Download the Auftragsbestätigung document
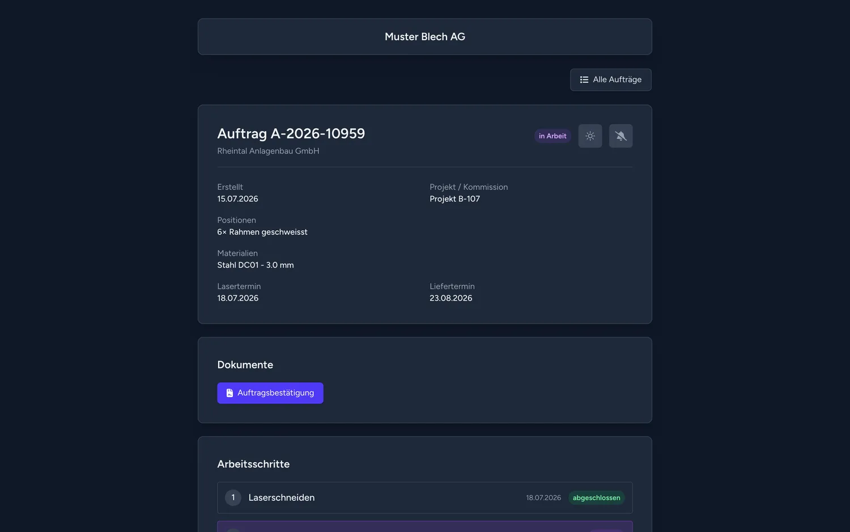Viewport: 850px width, 532px height. (x=270, y=393)
